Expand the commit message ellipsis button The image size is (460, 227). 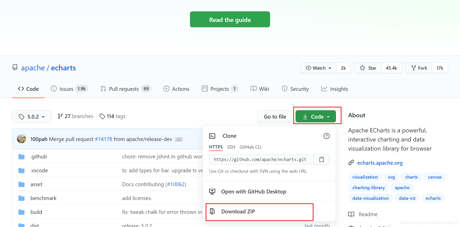pos(179,139)
